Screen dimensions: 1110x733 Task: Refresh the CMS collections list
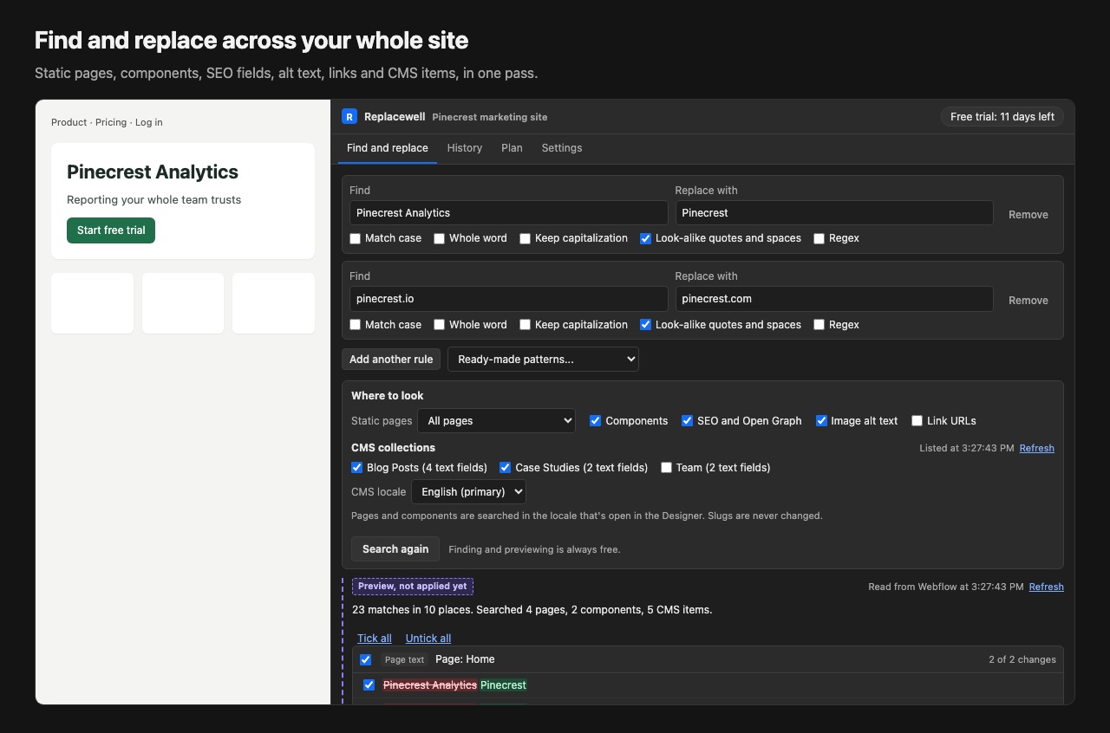[x=1037, y=448]
